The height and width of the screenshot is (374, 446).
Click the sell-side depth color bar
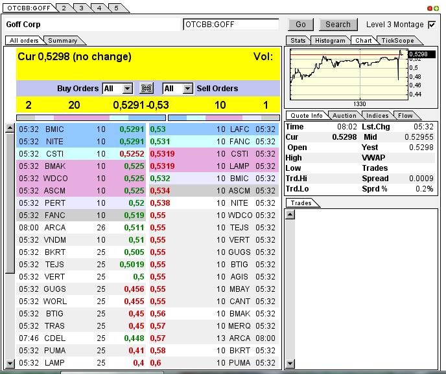[x=224, y=118]
